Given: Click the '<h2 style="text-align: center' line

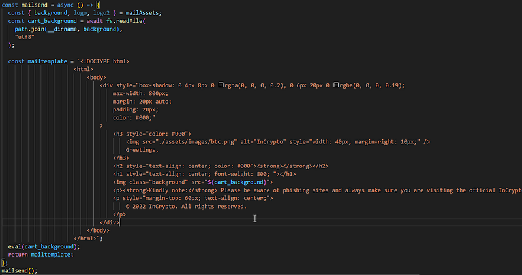Looking at the screenshot, I should (x=221, y=166).
